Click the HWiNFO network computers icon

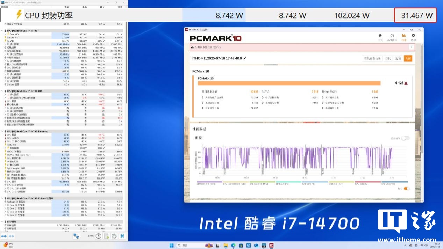click(76, 236)
